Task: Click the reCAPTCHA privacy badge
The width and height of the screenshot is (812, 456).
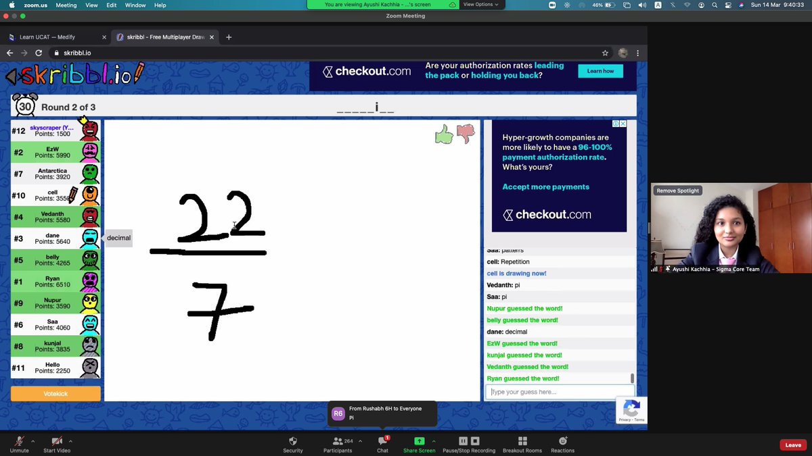Action: [631, 409]
